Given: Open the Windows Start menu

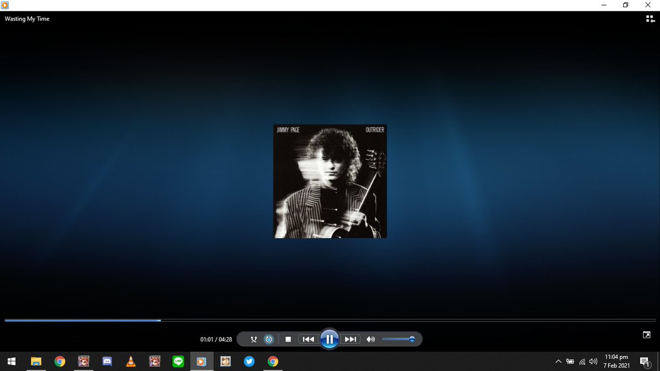Looking at the screenshot, I should (x=12, y=361).
